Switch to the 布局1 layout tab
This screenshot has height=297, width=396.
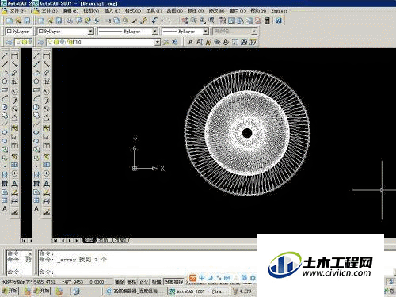click(x=104, y=240)
